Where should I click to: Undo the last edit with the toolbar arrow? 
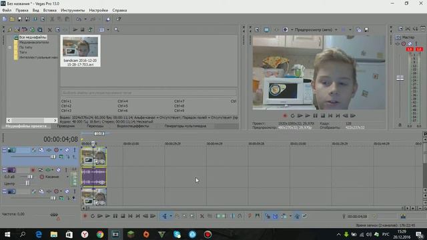click(x=79, y=19)
